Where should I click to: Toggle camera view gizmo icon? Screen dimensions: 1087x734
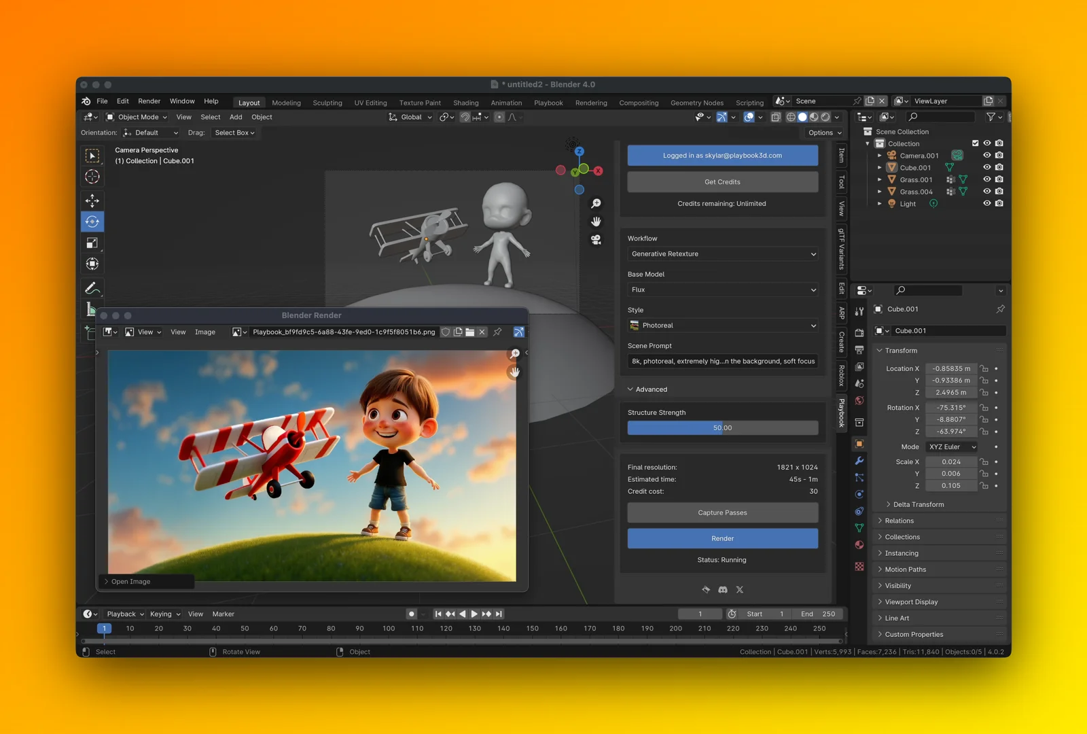pyautogui.click(x=596, y=239)
